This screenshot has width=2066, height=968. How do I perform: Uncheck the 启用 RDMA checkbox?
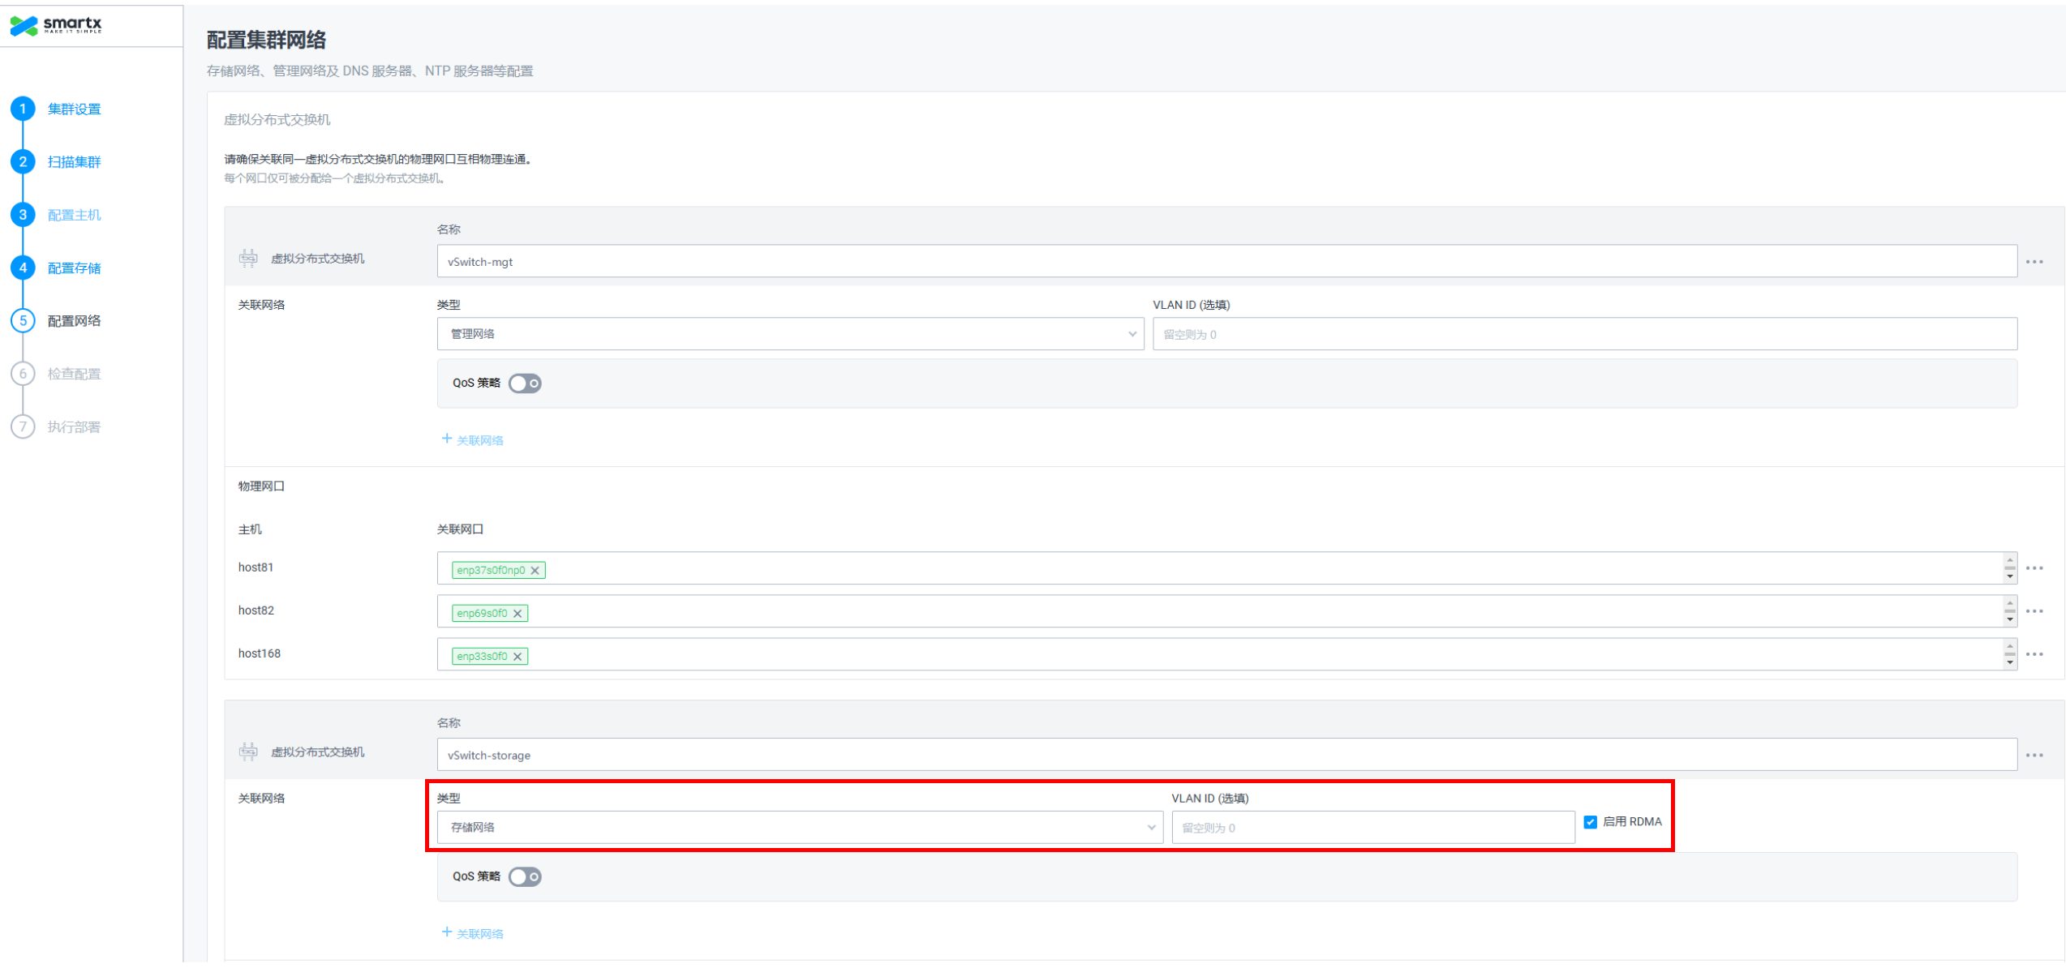click(1591, 823)
